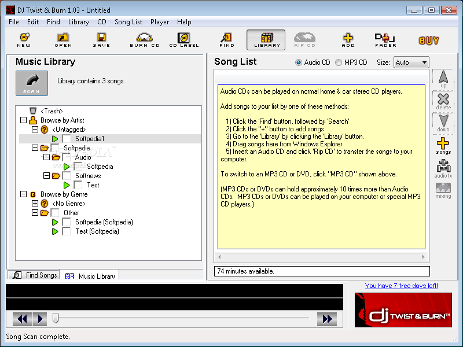The width and height of the screenshot is (463, 347).
Task: Play the Test song under Softnews
Action: [67, 185]
